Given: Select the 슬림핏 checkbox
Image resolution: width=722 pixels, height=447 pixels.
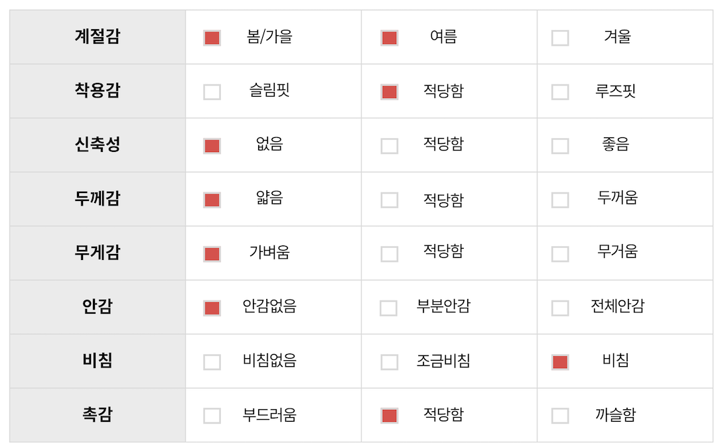Looking at the screenshot, I should pyautogui.click(x=212, y=92).
